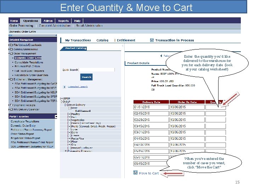Open Consolidate Requisitions in navigation tree
The image size is (255, 191).
click(29, 62)
